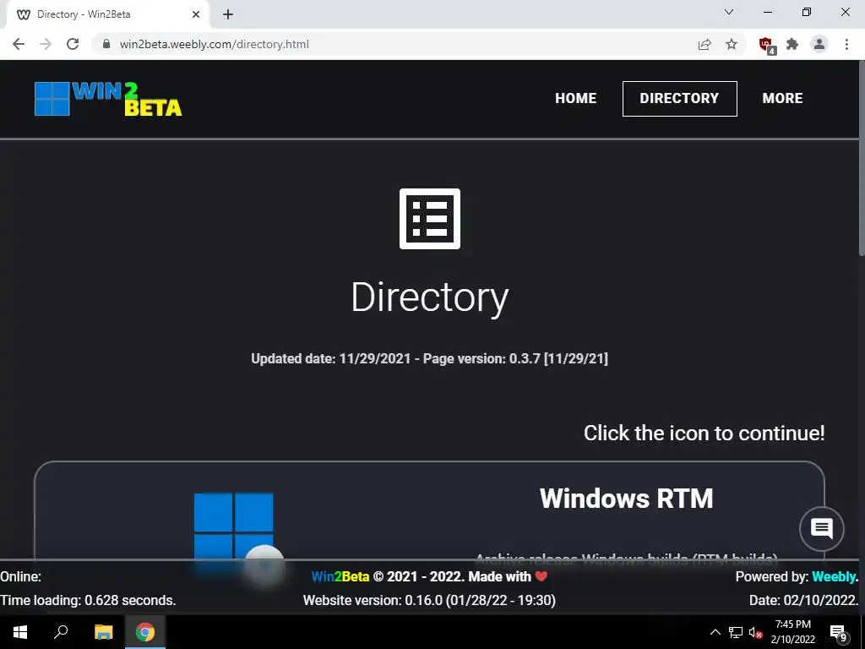
Task: Show hidden system tray icons
Action: coord(715,632)
